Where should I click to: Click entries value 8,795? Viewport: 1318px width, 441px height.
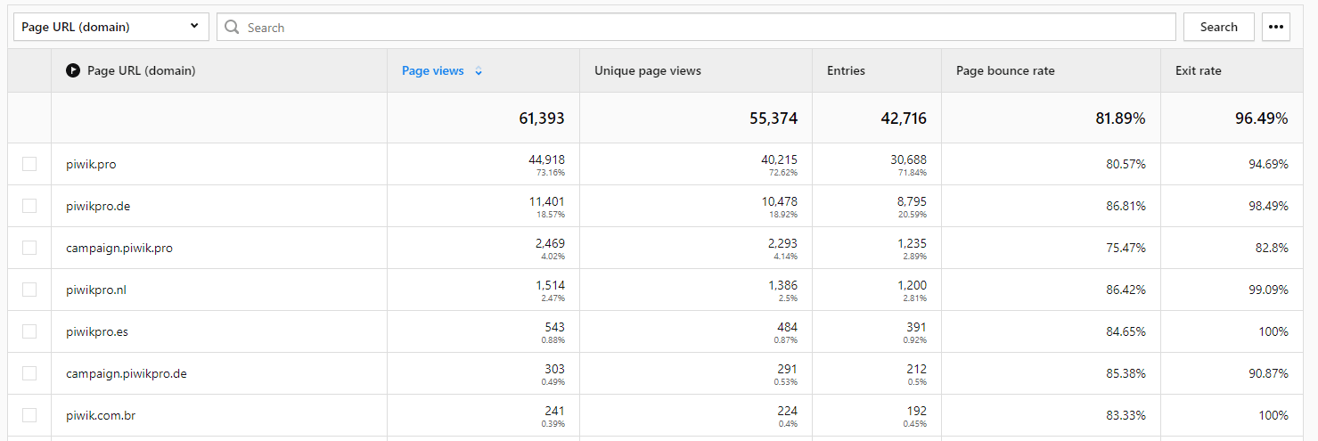pos(912,201)
